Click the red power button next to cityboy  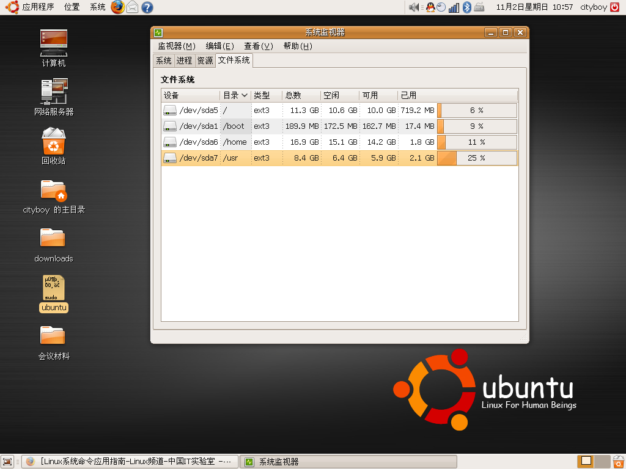click(x=615, y=7)
